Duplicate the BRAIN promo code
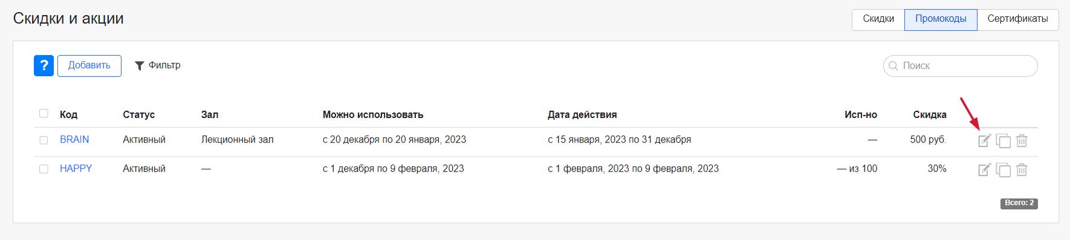 click(x=1003, y=140)
